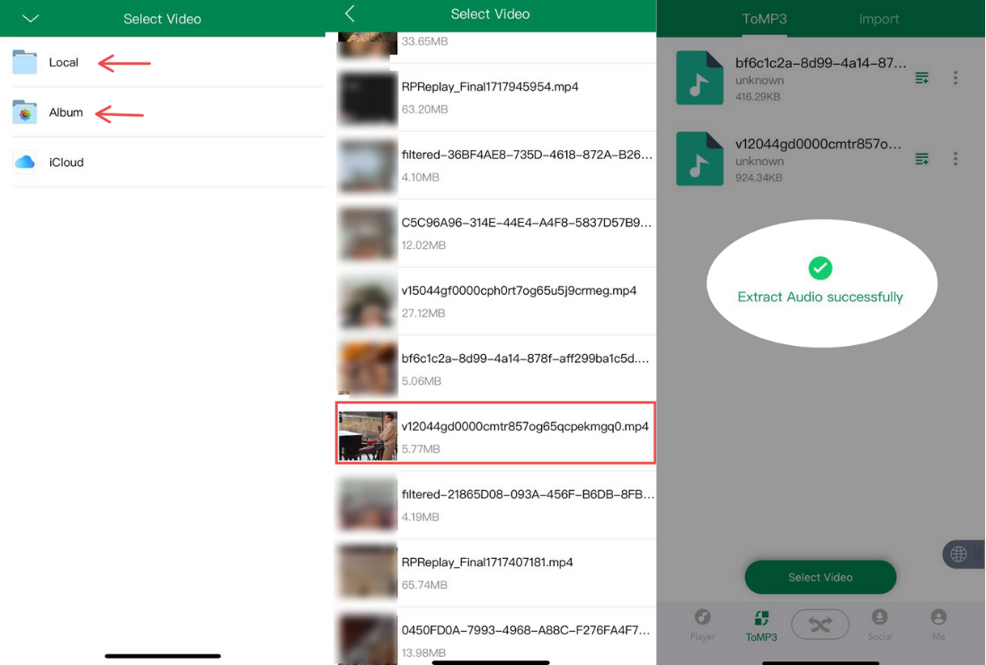Screen dimensions: 986x665
Task: Tap thumbnail of filtered-36BF4AE8 video
Action: (x=368, y=165)
